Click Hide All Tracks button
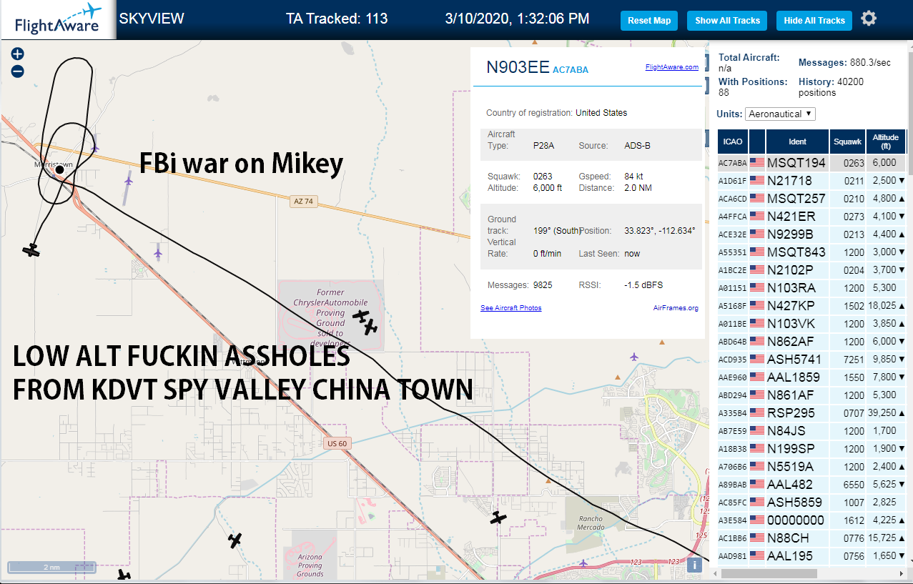This screenshot has height=584, width=913. coord(814,21)
